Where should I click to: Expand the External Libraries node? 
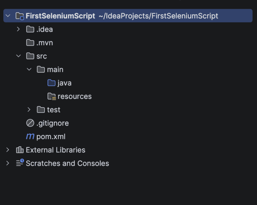click(x=8, y=150)
